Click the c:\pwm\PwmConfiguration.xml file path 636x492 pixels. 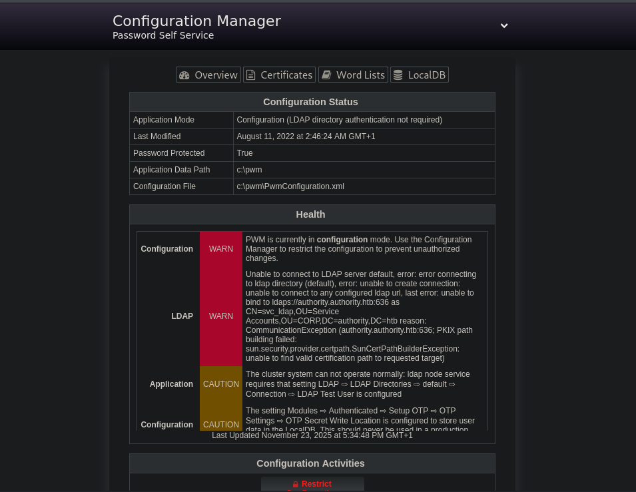(290, 186)
